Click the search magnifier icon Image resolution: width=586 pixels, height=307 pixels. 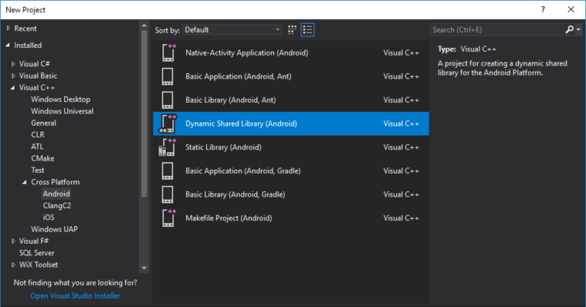tap(569, 30)
